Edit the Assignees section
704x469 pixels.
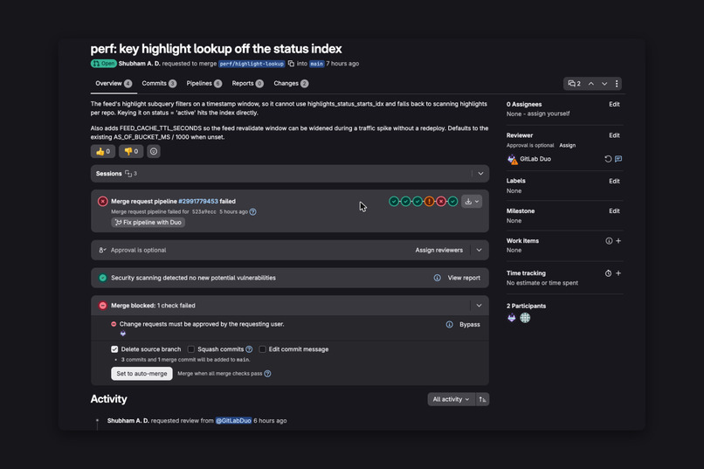(x=614, y=104)
